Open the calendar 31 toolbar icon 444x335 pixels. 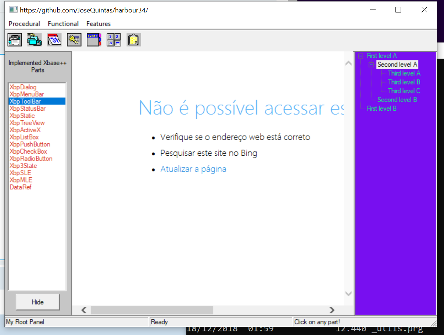54,40
